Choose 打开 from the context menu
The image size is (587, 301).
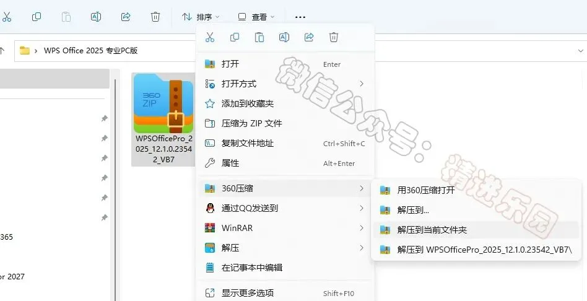coord(285,64)
